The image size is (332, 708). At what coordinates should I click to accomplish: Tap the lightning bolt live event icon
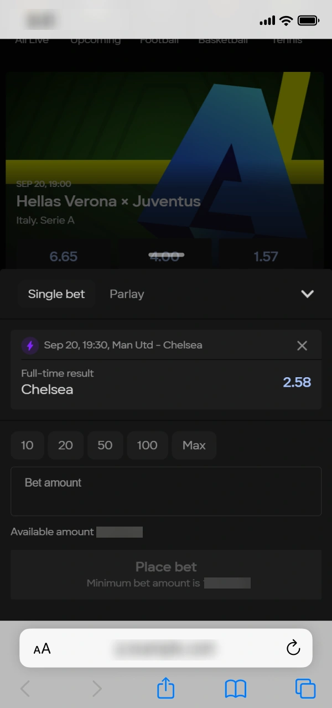coord(30,345)
